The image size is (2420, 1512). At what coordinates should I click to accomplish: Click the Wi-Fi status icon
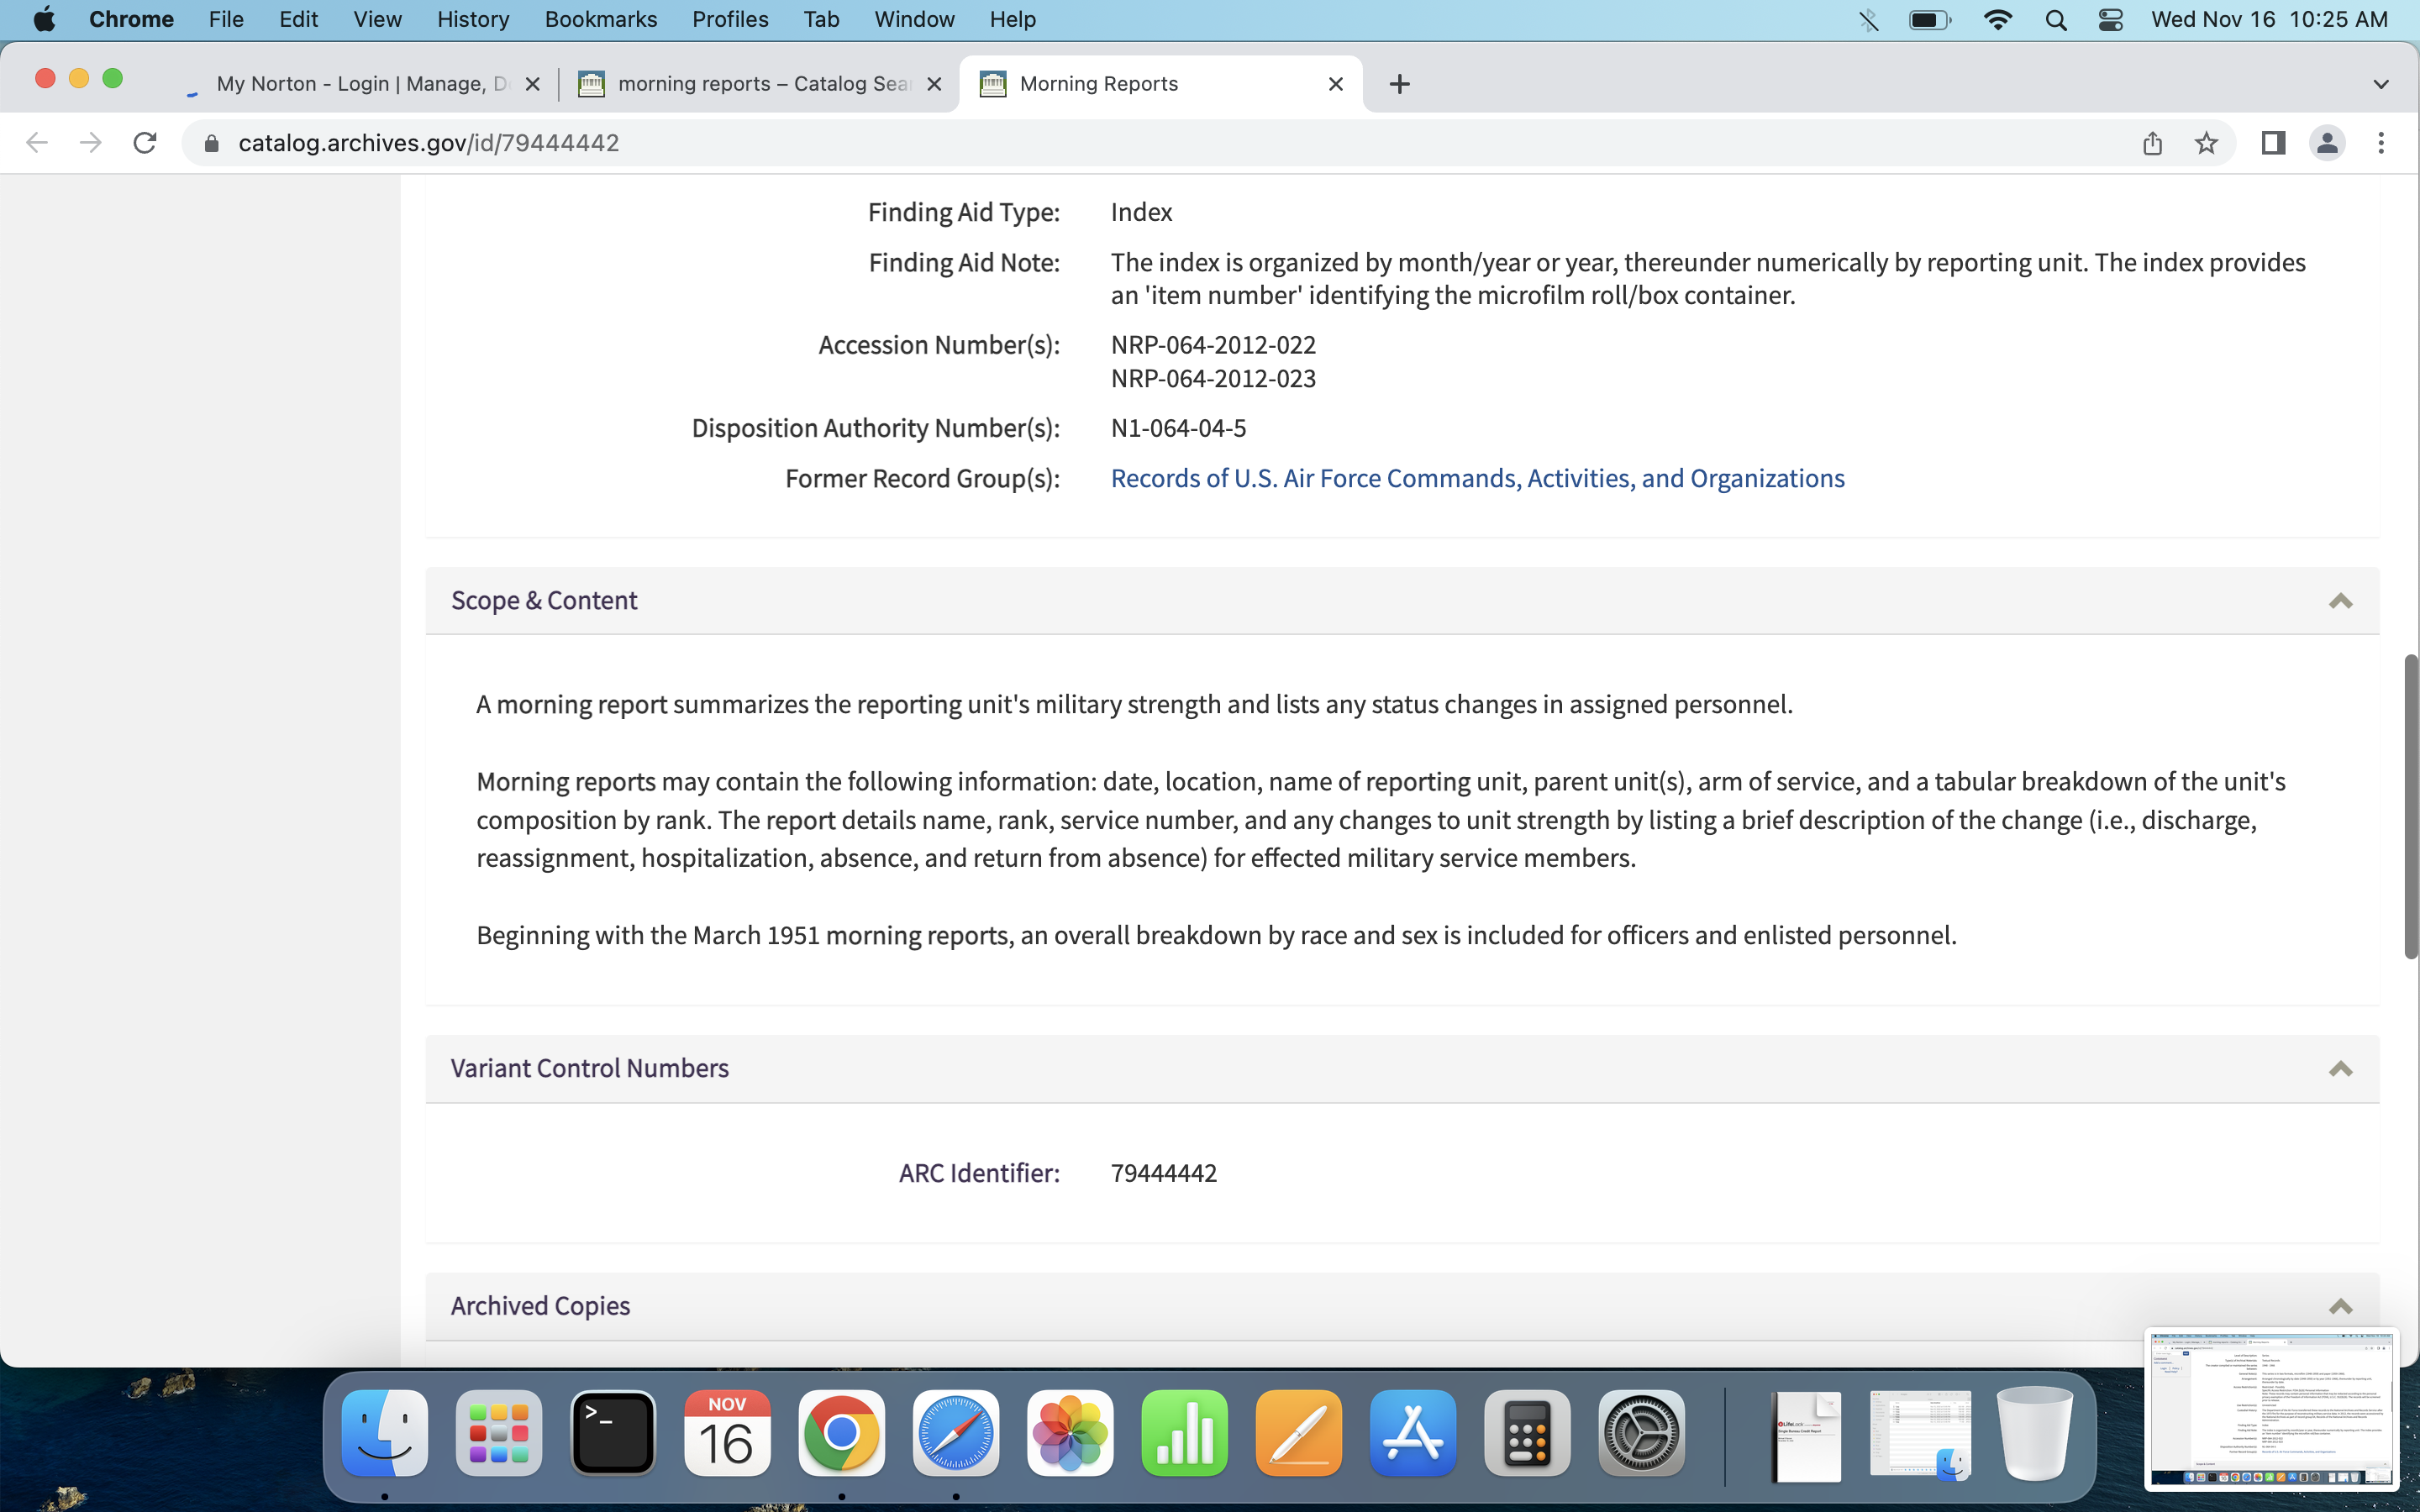point(1997,20)
